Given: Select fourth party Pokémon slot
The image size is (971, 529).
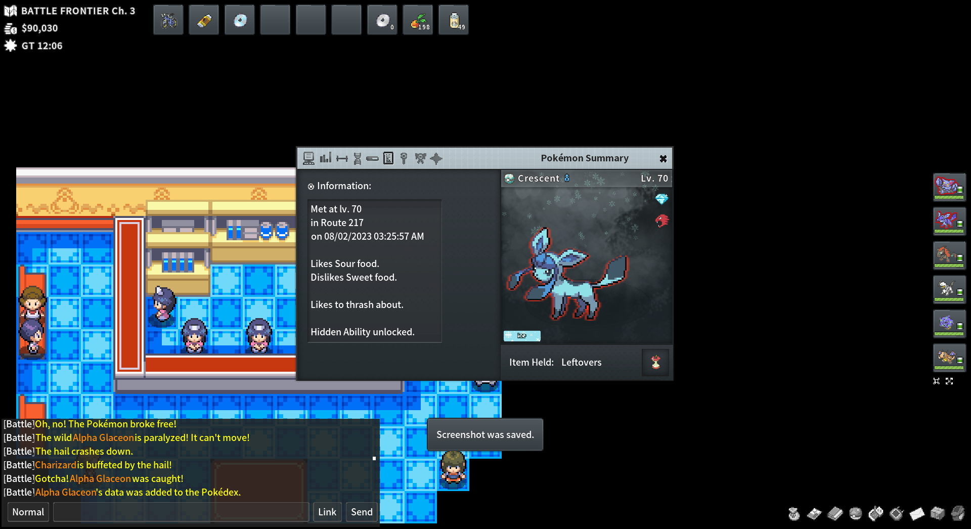Looking at the screenshot, I should [x=949, y=290].
